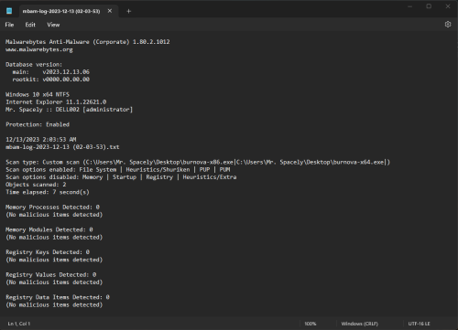Click the Windows (CRLF) line ending indicator
This screenshot has width=458, height=330.
coord(360,324)
